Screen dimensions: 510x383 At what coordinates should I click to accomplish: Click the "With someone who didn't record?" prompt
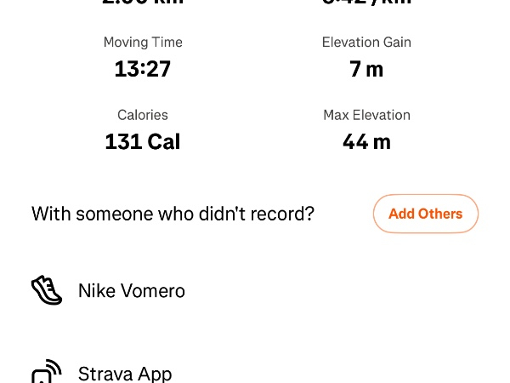coord(173,214)
